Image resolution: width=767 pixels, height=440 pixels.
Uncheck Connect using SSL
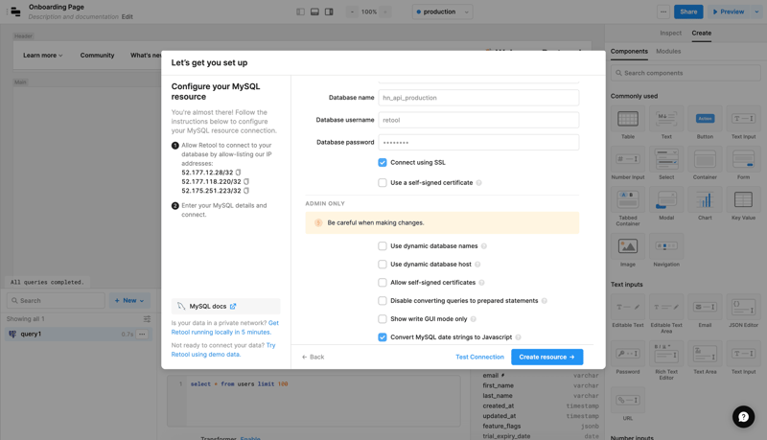(383, 162)
